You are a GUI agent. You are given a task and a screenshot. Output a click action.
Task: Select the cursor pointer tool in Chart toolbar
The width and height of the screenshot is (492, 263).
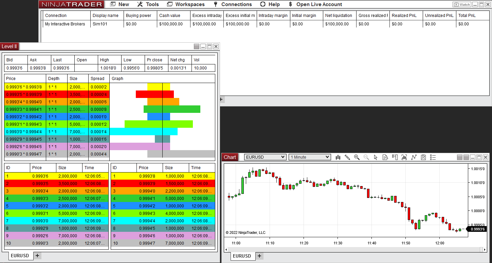pos(376,157)
